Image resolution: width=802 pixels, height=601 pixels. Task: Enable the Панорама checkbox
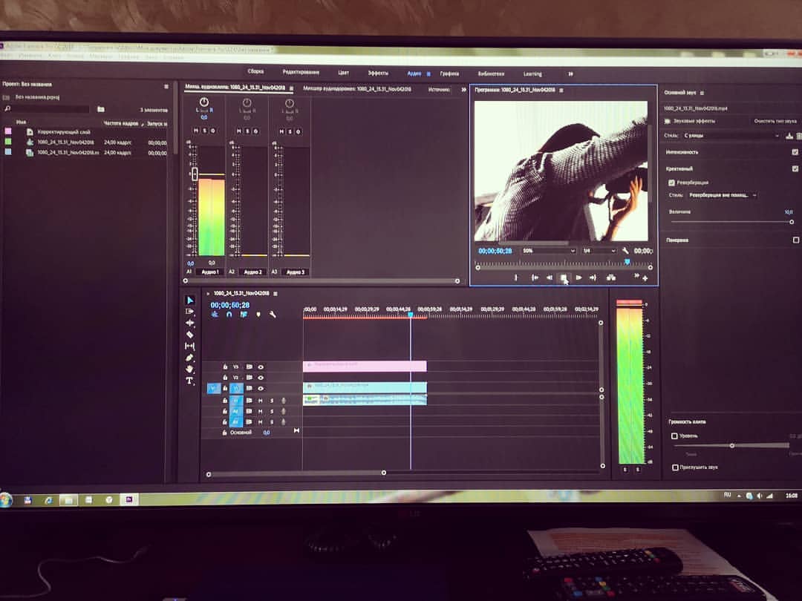pyautogui.click(x=796, y=240)
